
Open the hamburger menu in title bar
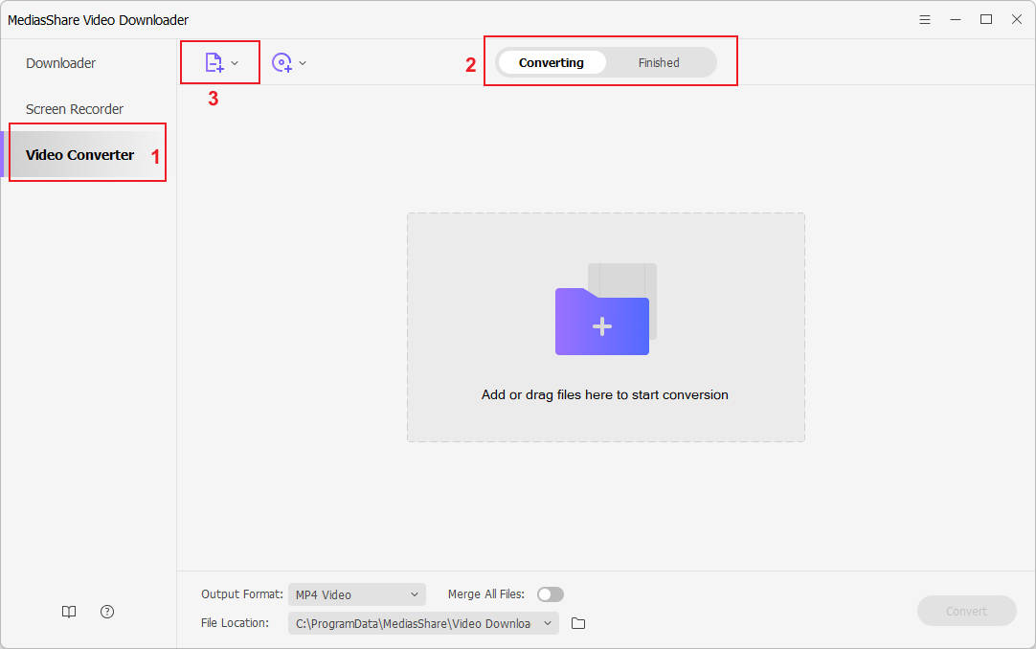(x=925, y=19)
